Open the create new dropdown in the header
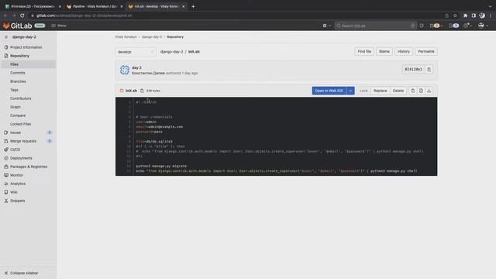The width and height of the screenshot is (496, 279). click(326, 26)
